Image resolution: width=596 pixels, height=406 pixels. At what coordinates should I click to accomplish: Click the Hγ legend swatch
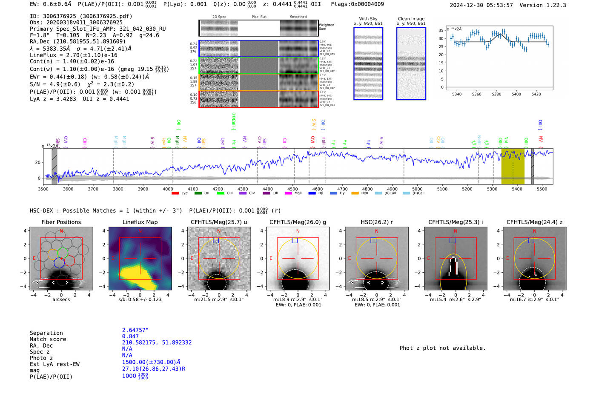coord(333,193)
